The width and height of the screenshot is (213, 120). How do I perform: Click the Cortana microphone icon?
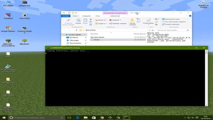pos(62,118)
